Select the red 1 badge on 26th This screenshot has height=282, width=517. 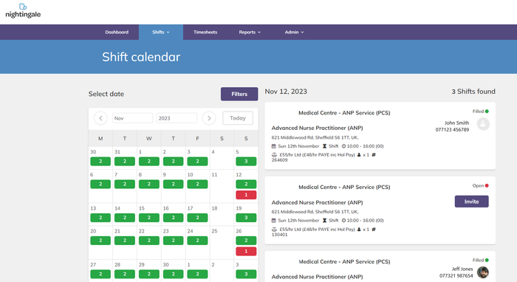(x=246, y=251)
